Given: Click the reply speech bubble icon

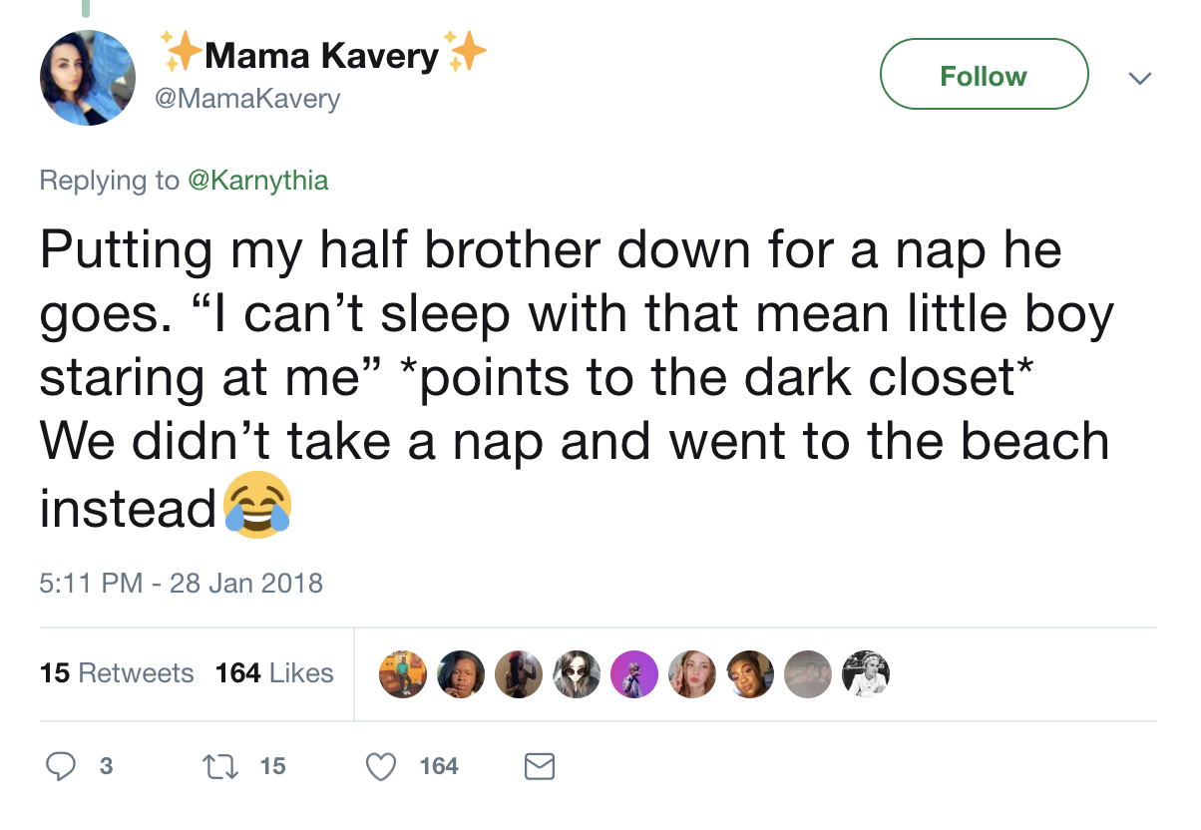Looking at the screenshot, I should 62,766.
